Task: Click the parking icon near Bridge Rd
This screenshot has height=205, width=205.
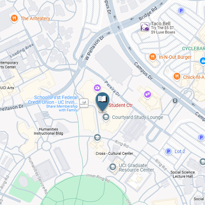Action: (x=181, y=11)
